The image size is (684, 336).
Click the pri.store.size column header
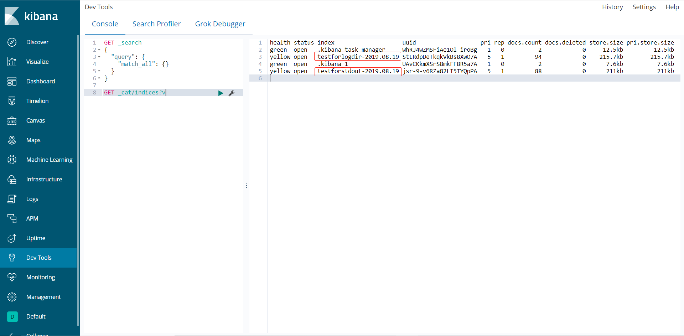coord(650,43)
